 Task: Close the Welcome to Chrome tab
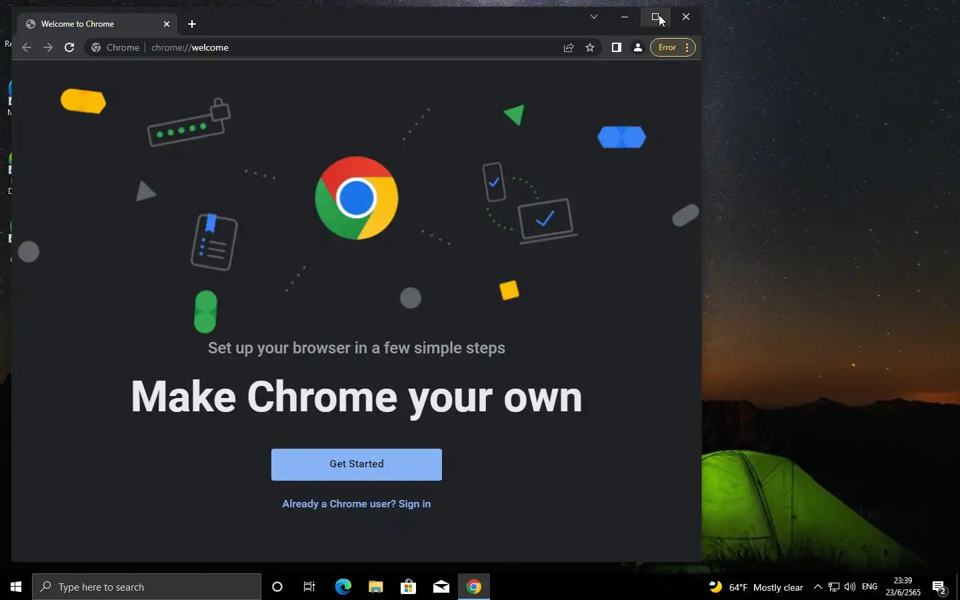click(x=167, y=24)
